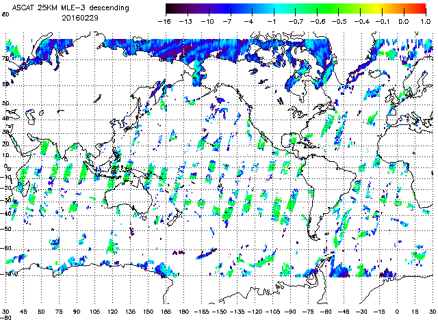
Task: Click the color scale label -7
Action: coord(227,21)
